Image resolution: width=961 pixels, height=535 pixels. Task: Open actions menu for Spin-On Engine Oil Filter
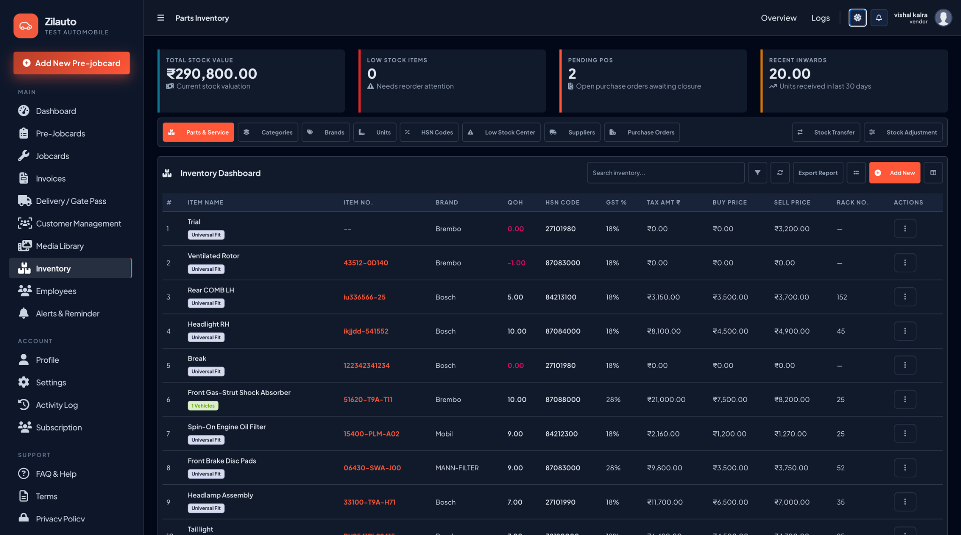[905, 434]
